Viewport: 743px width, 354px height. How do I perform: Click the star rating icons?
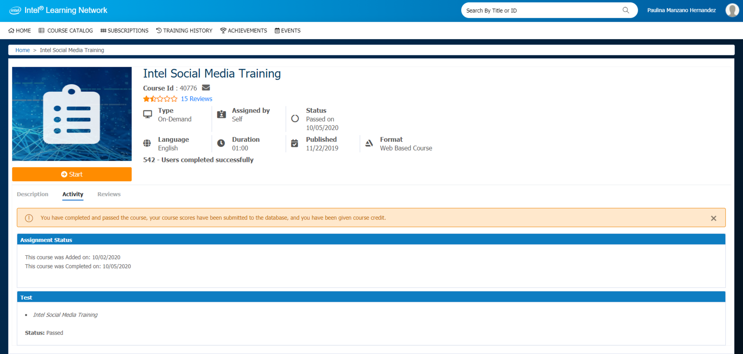pos(160,99)
